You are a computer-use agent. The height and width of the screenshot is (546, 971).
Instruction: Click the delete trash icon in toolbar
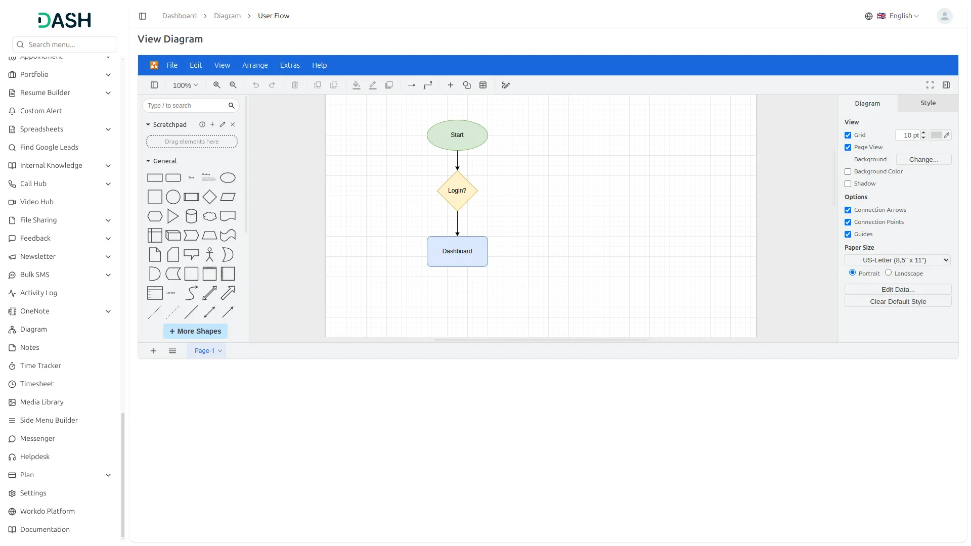click(x=295, y=85)
